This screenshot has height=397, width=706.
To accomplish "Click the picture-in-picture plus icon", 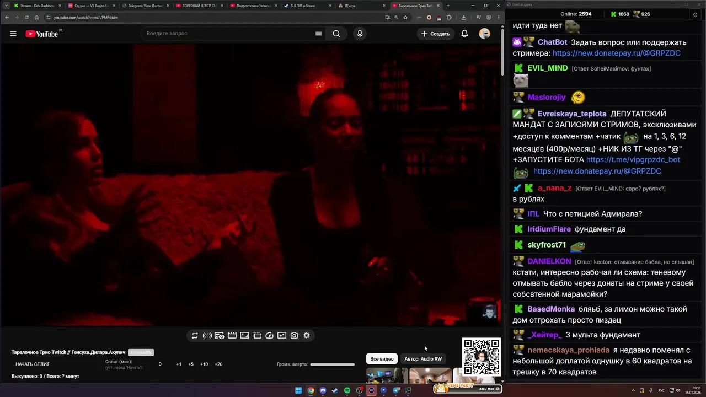I will [x=282, y=335].
